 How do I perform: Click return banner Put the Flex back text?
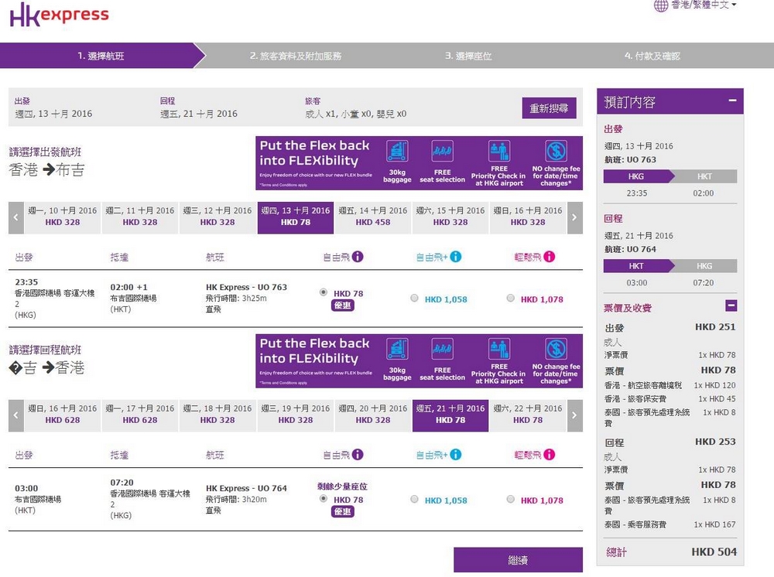pyautogui.click(x=314, y=350)
